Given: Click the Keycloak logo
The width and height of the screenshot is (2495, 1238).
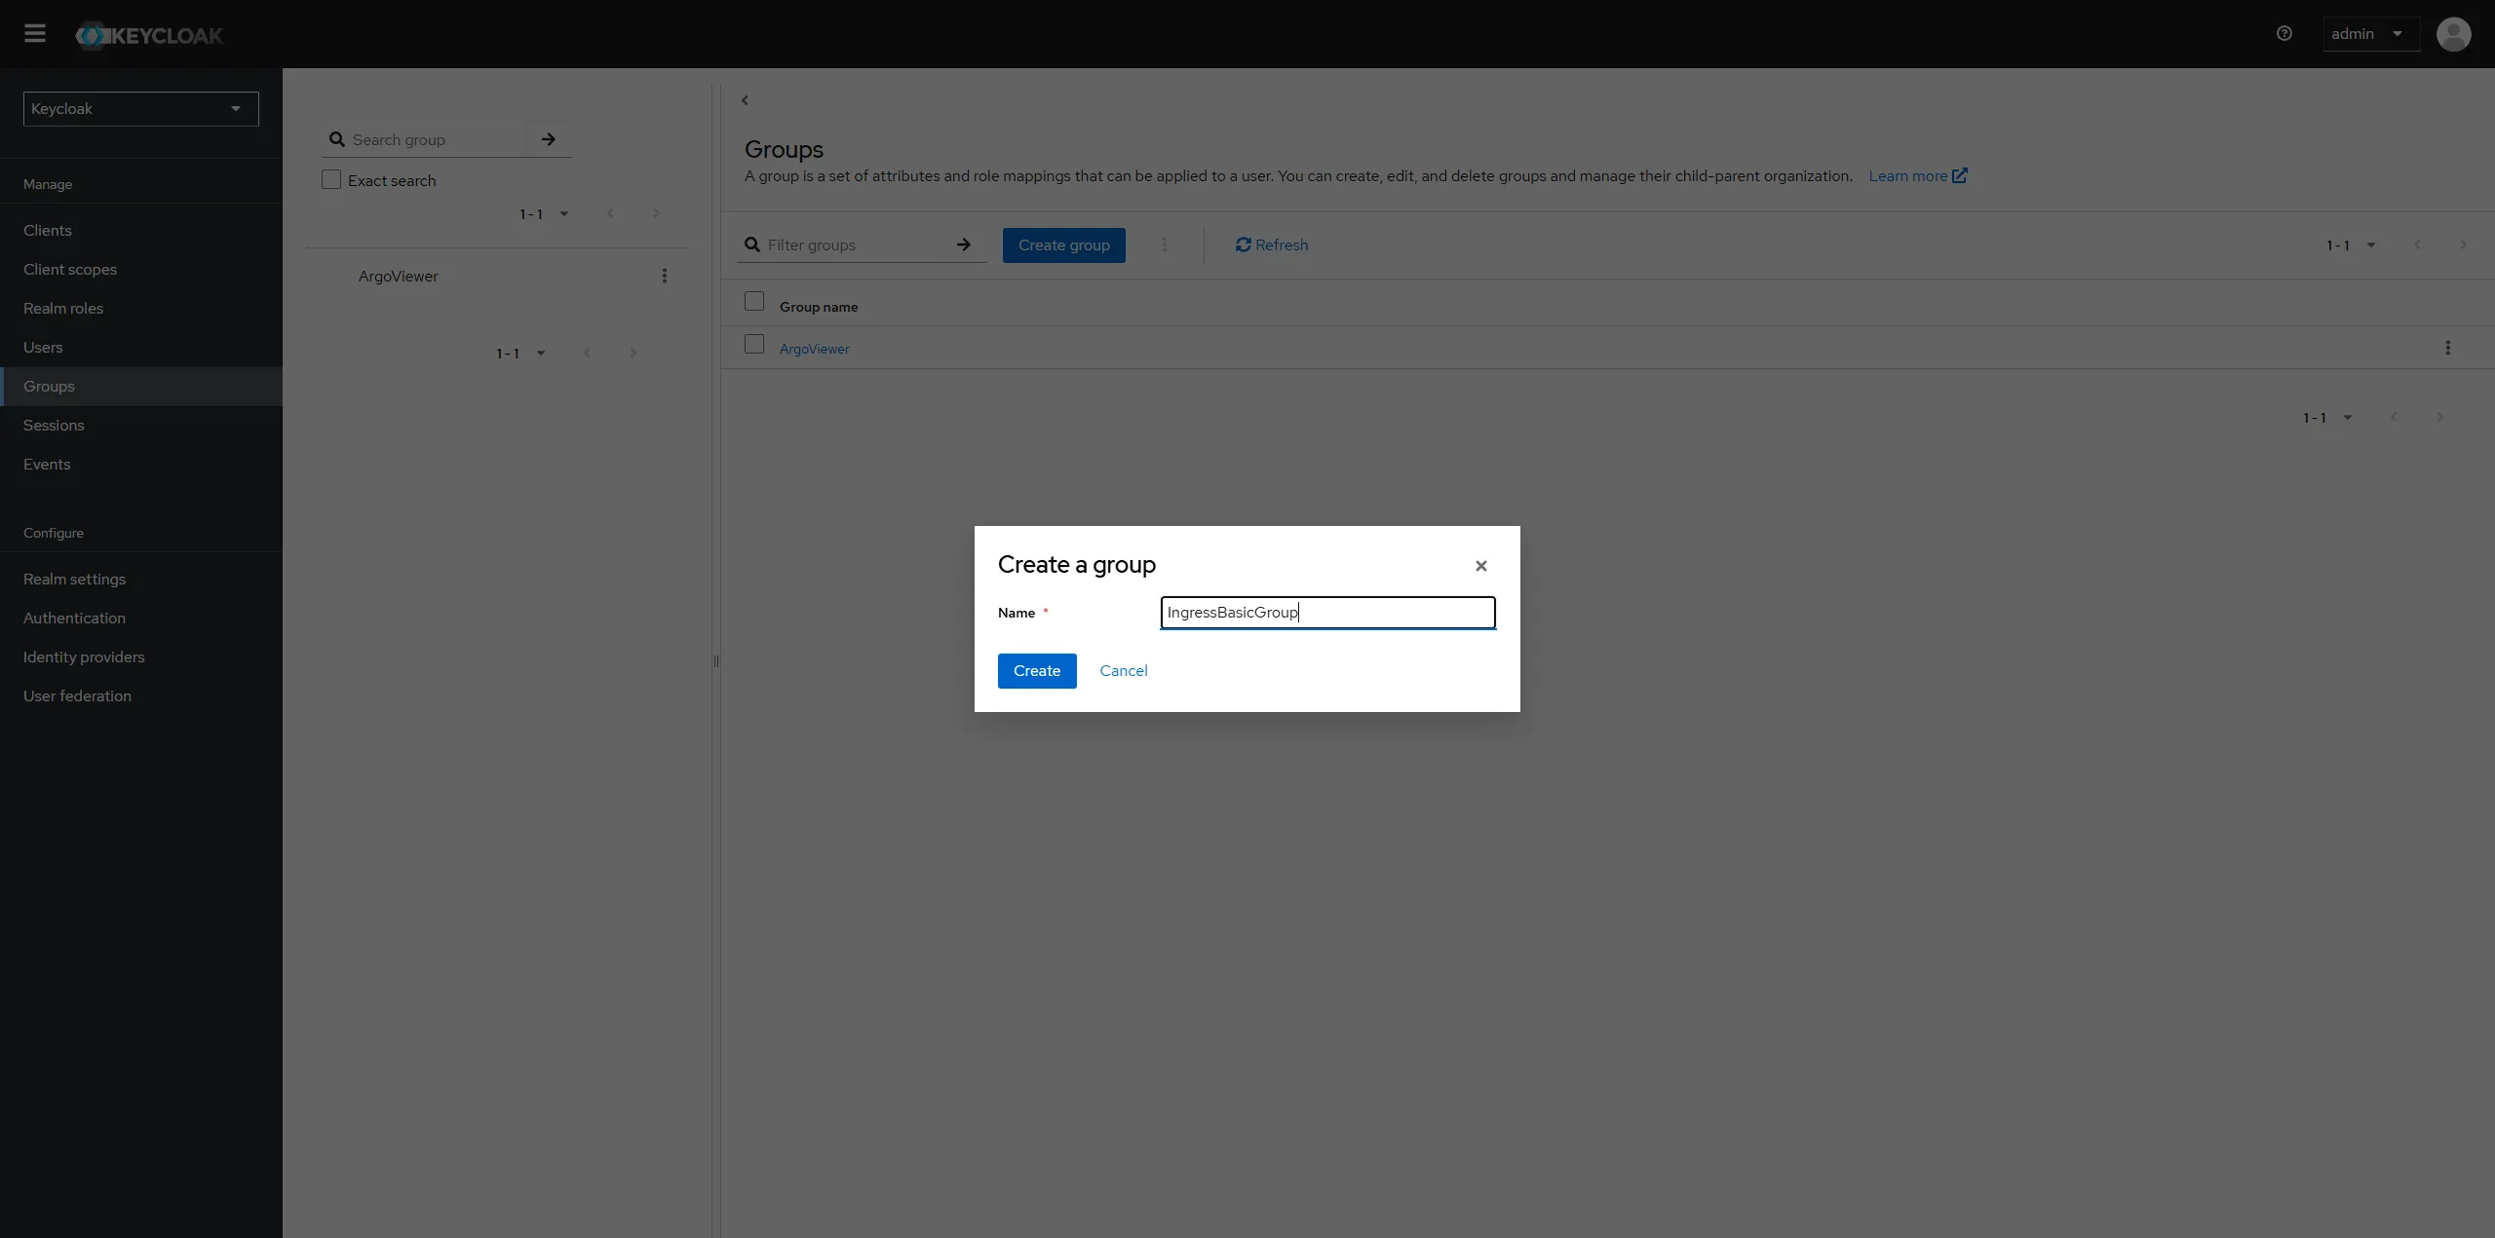Looking at the screenshot, I should point(149,35).
